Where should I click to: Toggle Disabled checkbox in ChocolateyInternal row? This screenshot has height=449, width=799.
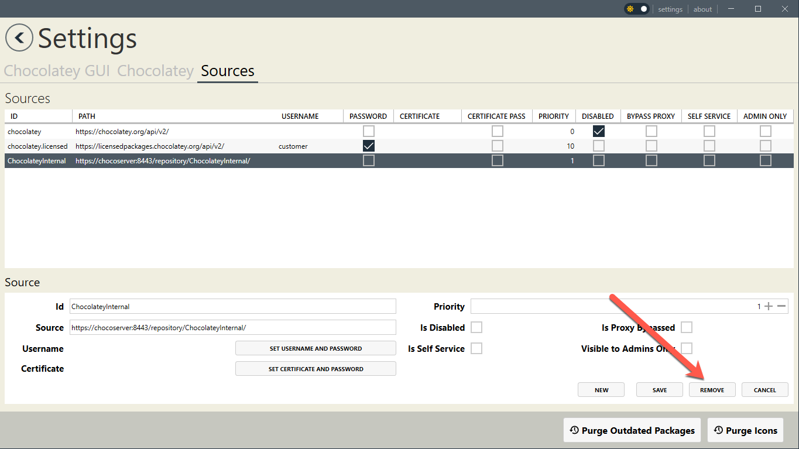pos(598,160)
